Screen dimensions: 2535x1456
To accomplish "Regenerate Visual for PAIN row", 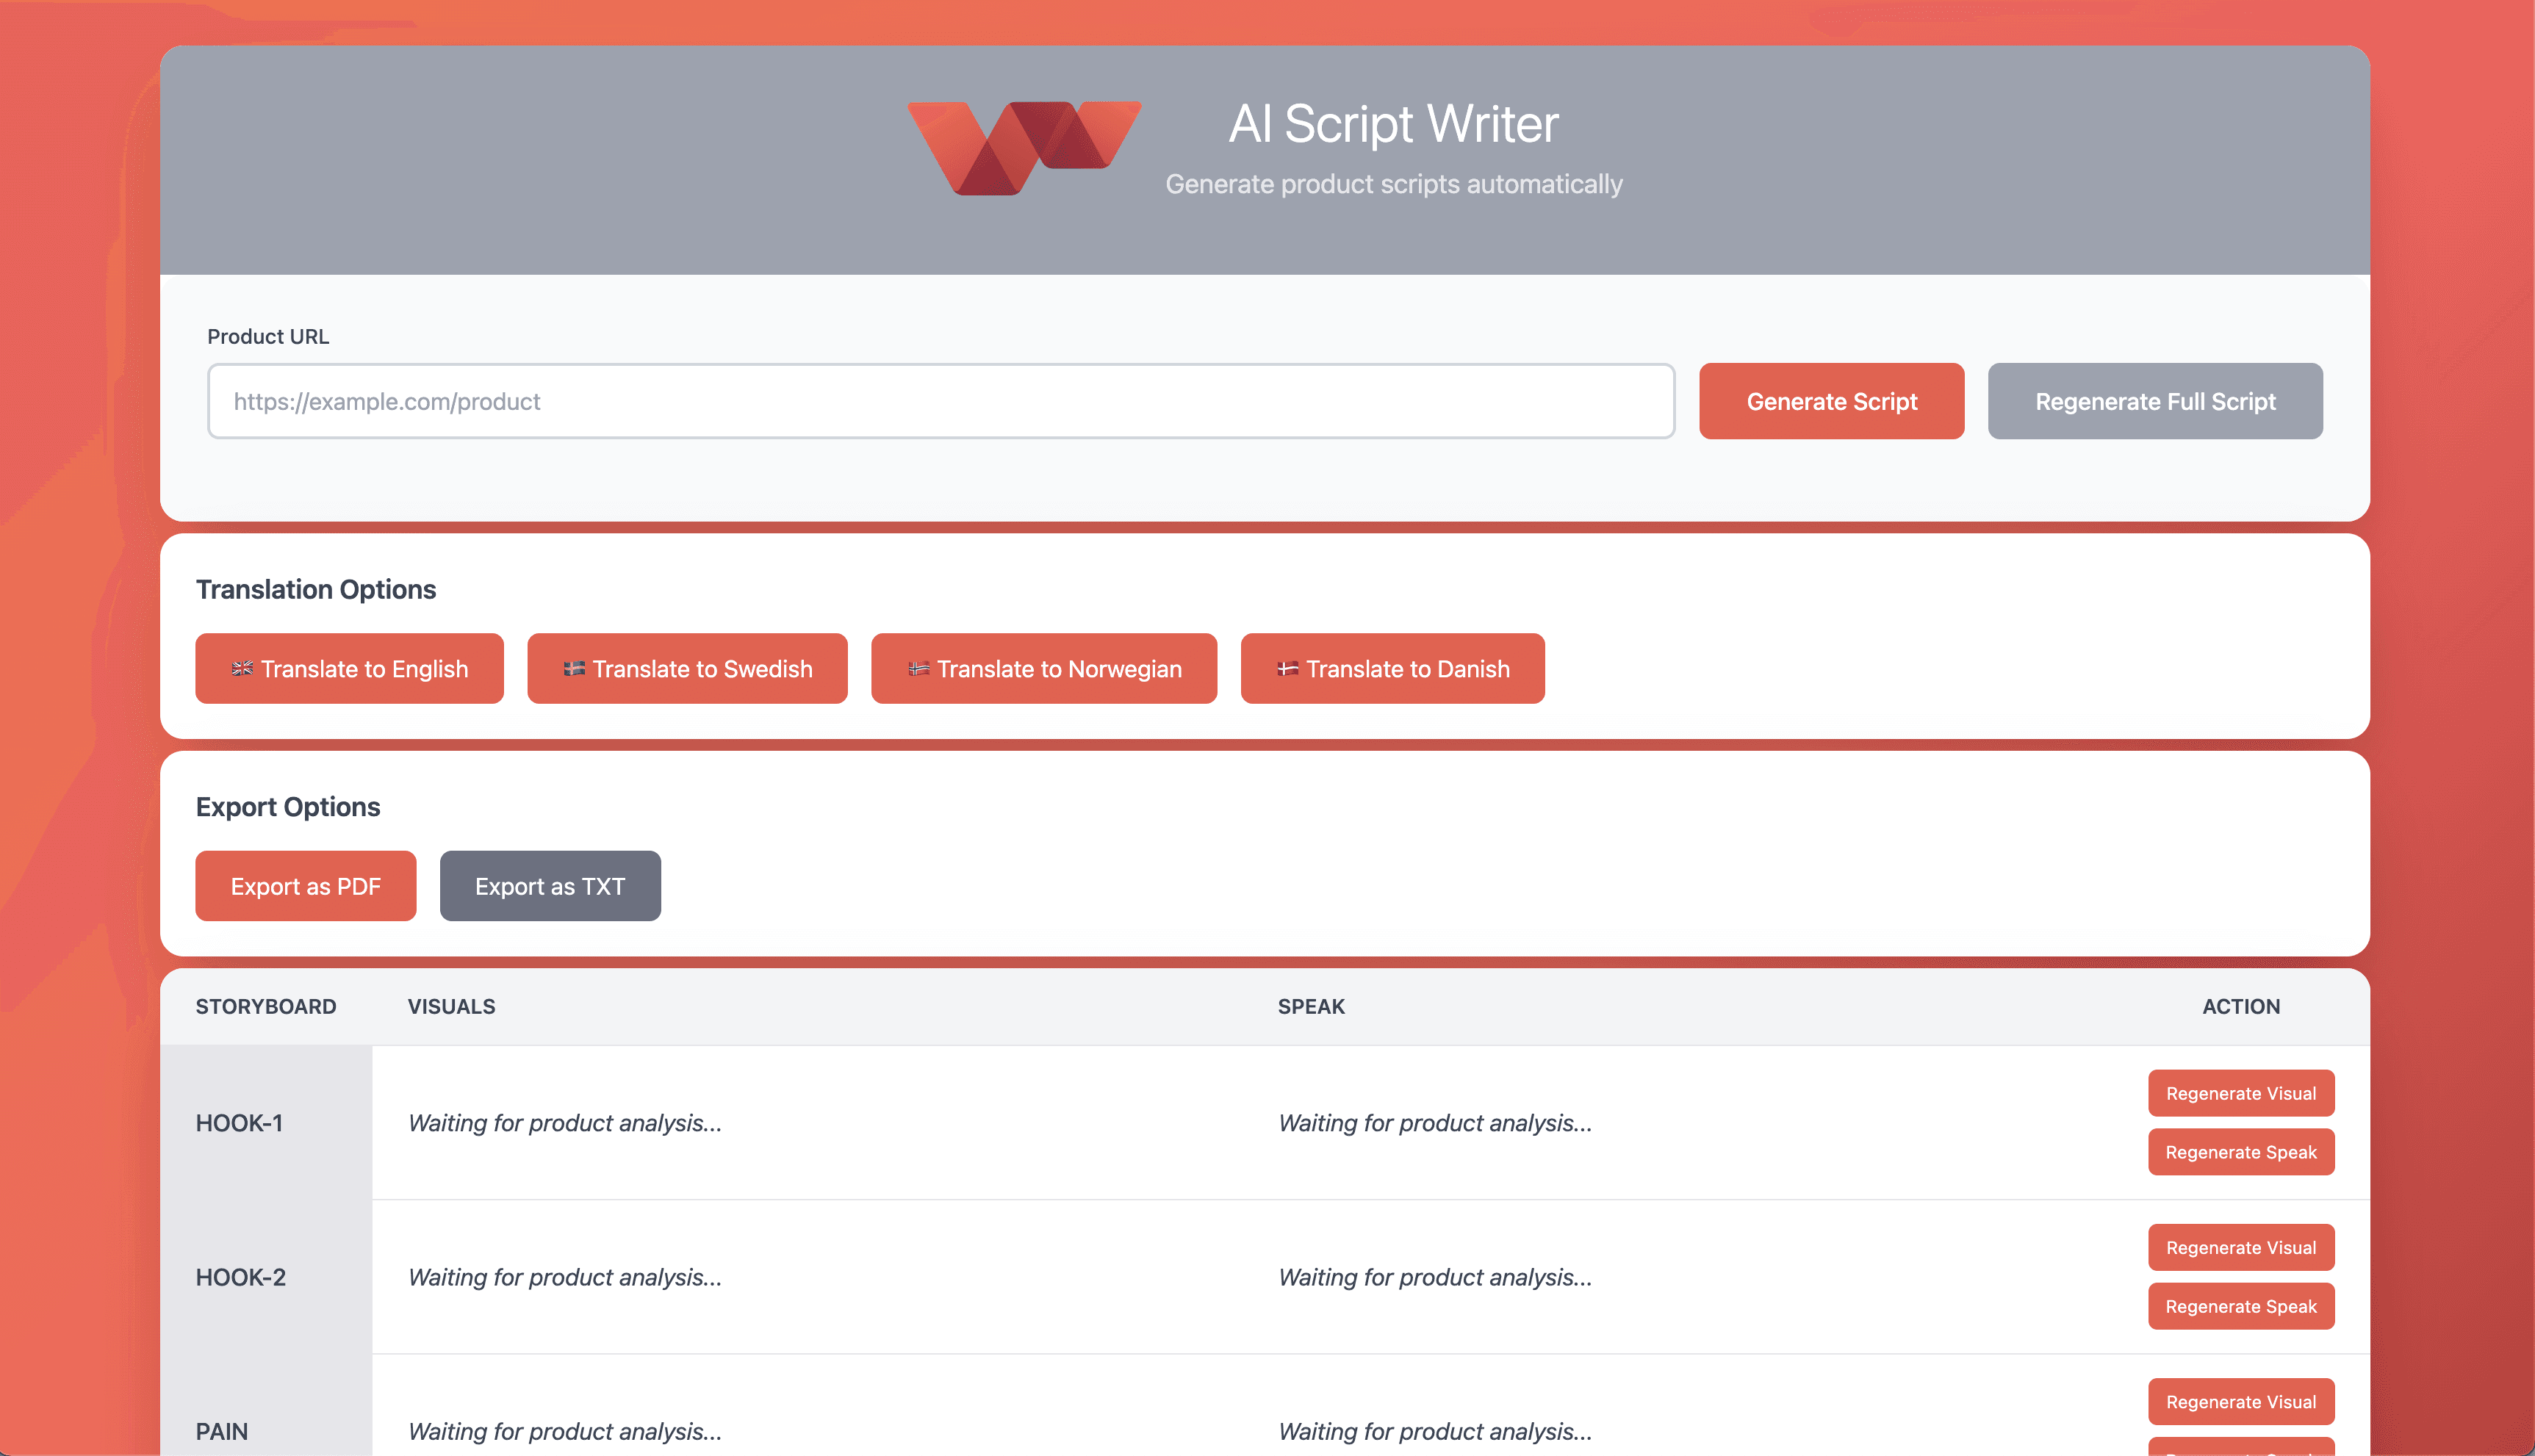I will click(x=2240, y=1401).
